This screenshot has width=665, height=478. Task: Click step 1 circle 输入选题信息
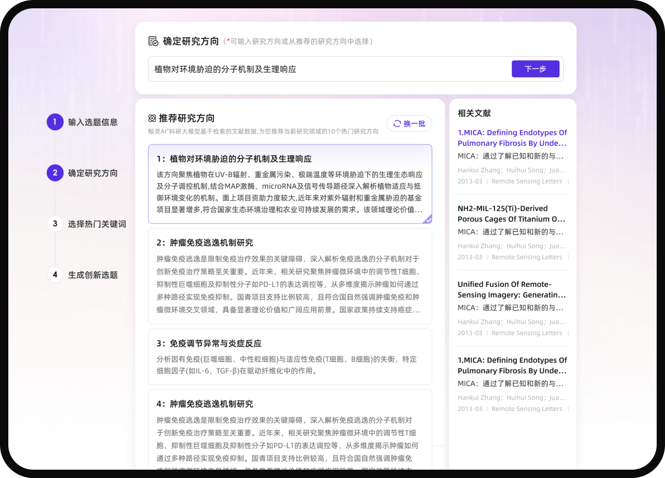pos(55,122)
